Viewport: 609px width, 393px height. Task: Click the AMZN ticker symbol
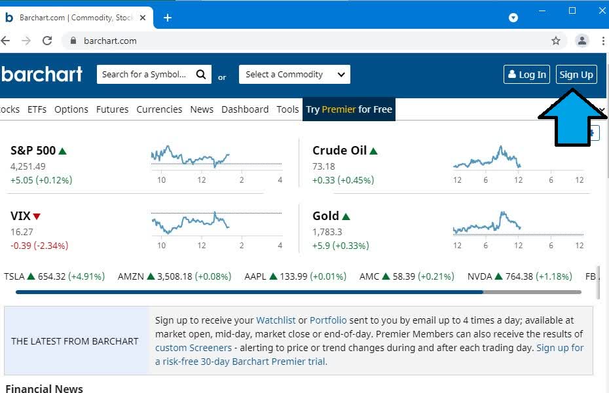click(x=131, y=276)
